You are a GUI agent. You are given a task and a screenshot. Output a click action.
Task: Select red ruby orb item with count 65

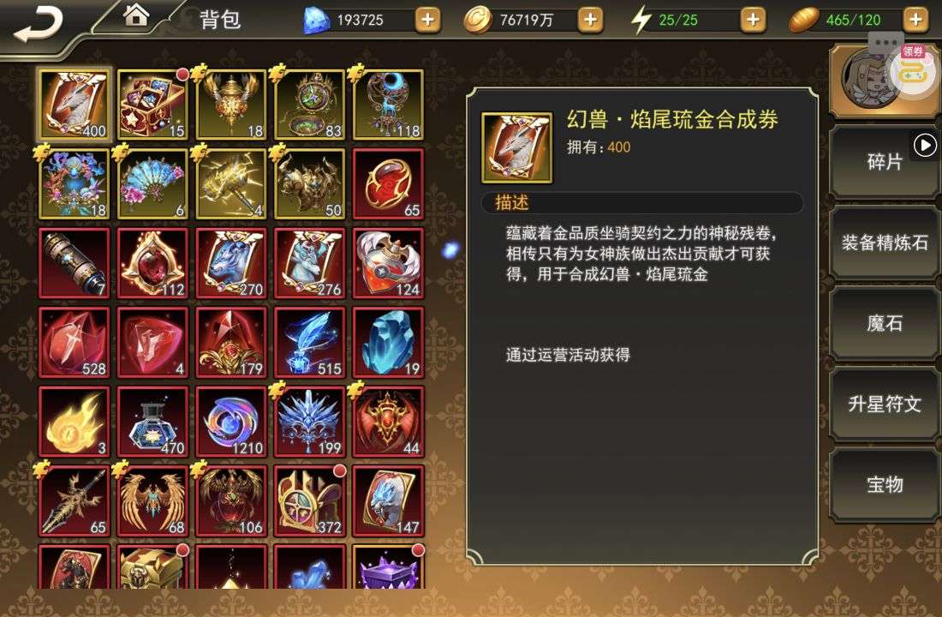click(x=388, y=183)
